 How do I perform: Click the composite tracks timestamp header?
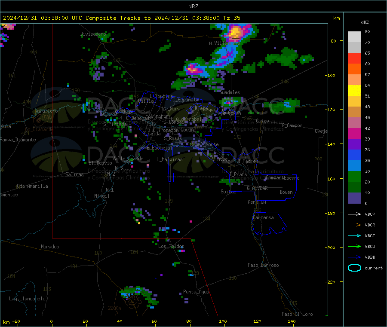121,18
